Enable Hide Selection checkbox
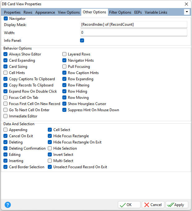Screen dimensions: 192x211 (x=50, y=148)
